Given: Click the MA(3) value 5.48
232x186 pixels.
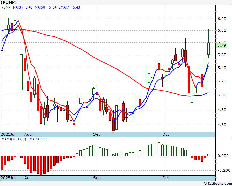Looking at the screenshot, I should (x=29, y=7).
